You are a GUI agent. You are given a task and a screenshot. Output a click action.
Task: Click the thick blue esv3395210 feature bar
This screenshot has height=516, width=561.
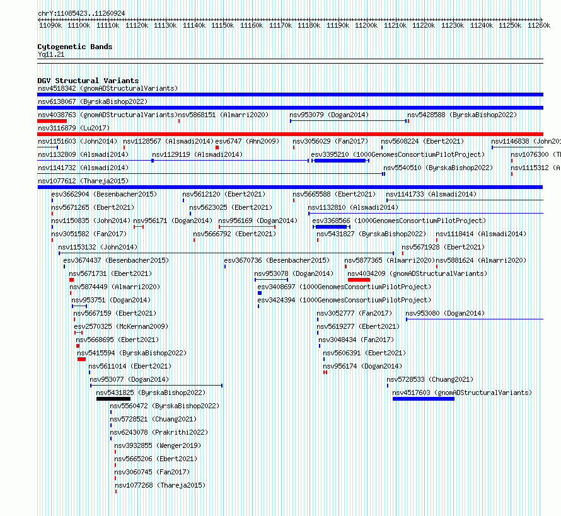[340, 161]
